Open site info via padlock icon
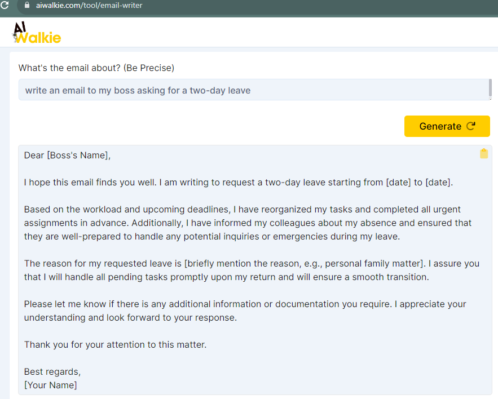The image size is (498, 399). (x=27, y=5)
